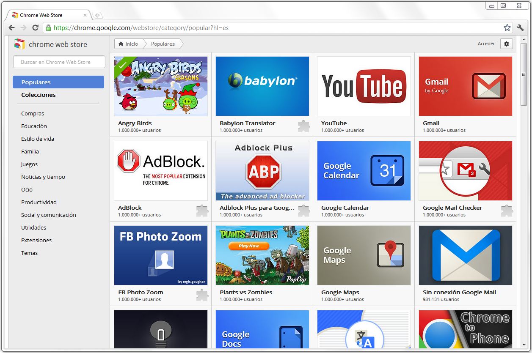This screenshot has height=353, width=532.
Task: Browse the Temas category
Action: pyautogui.click(x=30, y=253)
